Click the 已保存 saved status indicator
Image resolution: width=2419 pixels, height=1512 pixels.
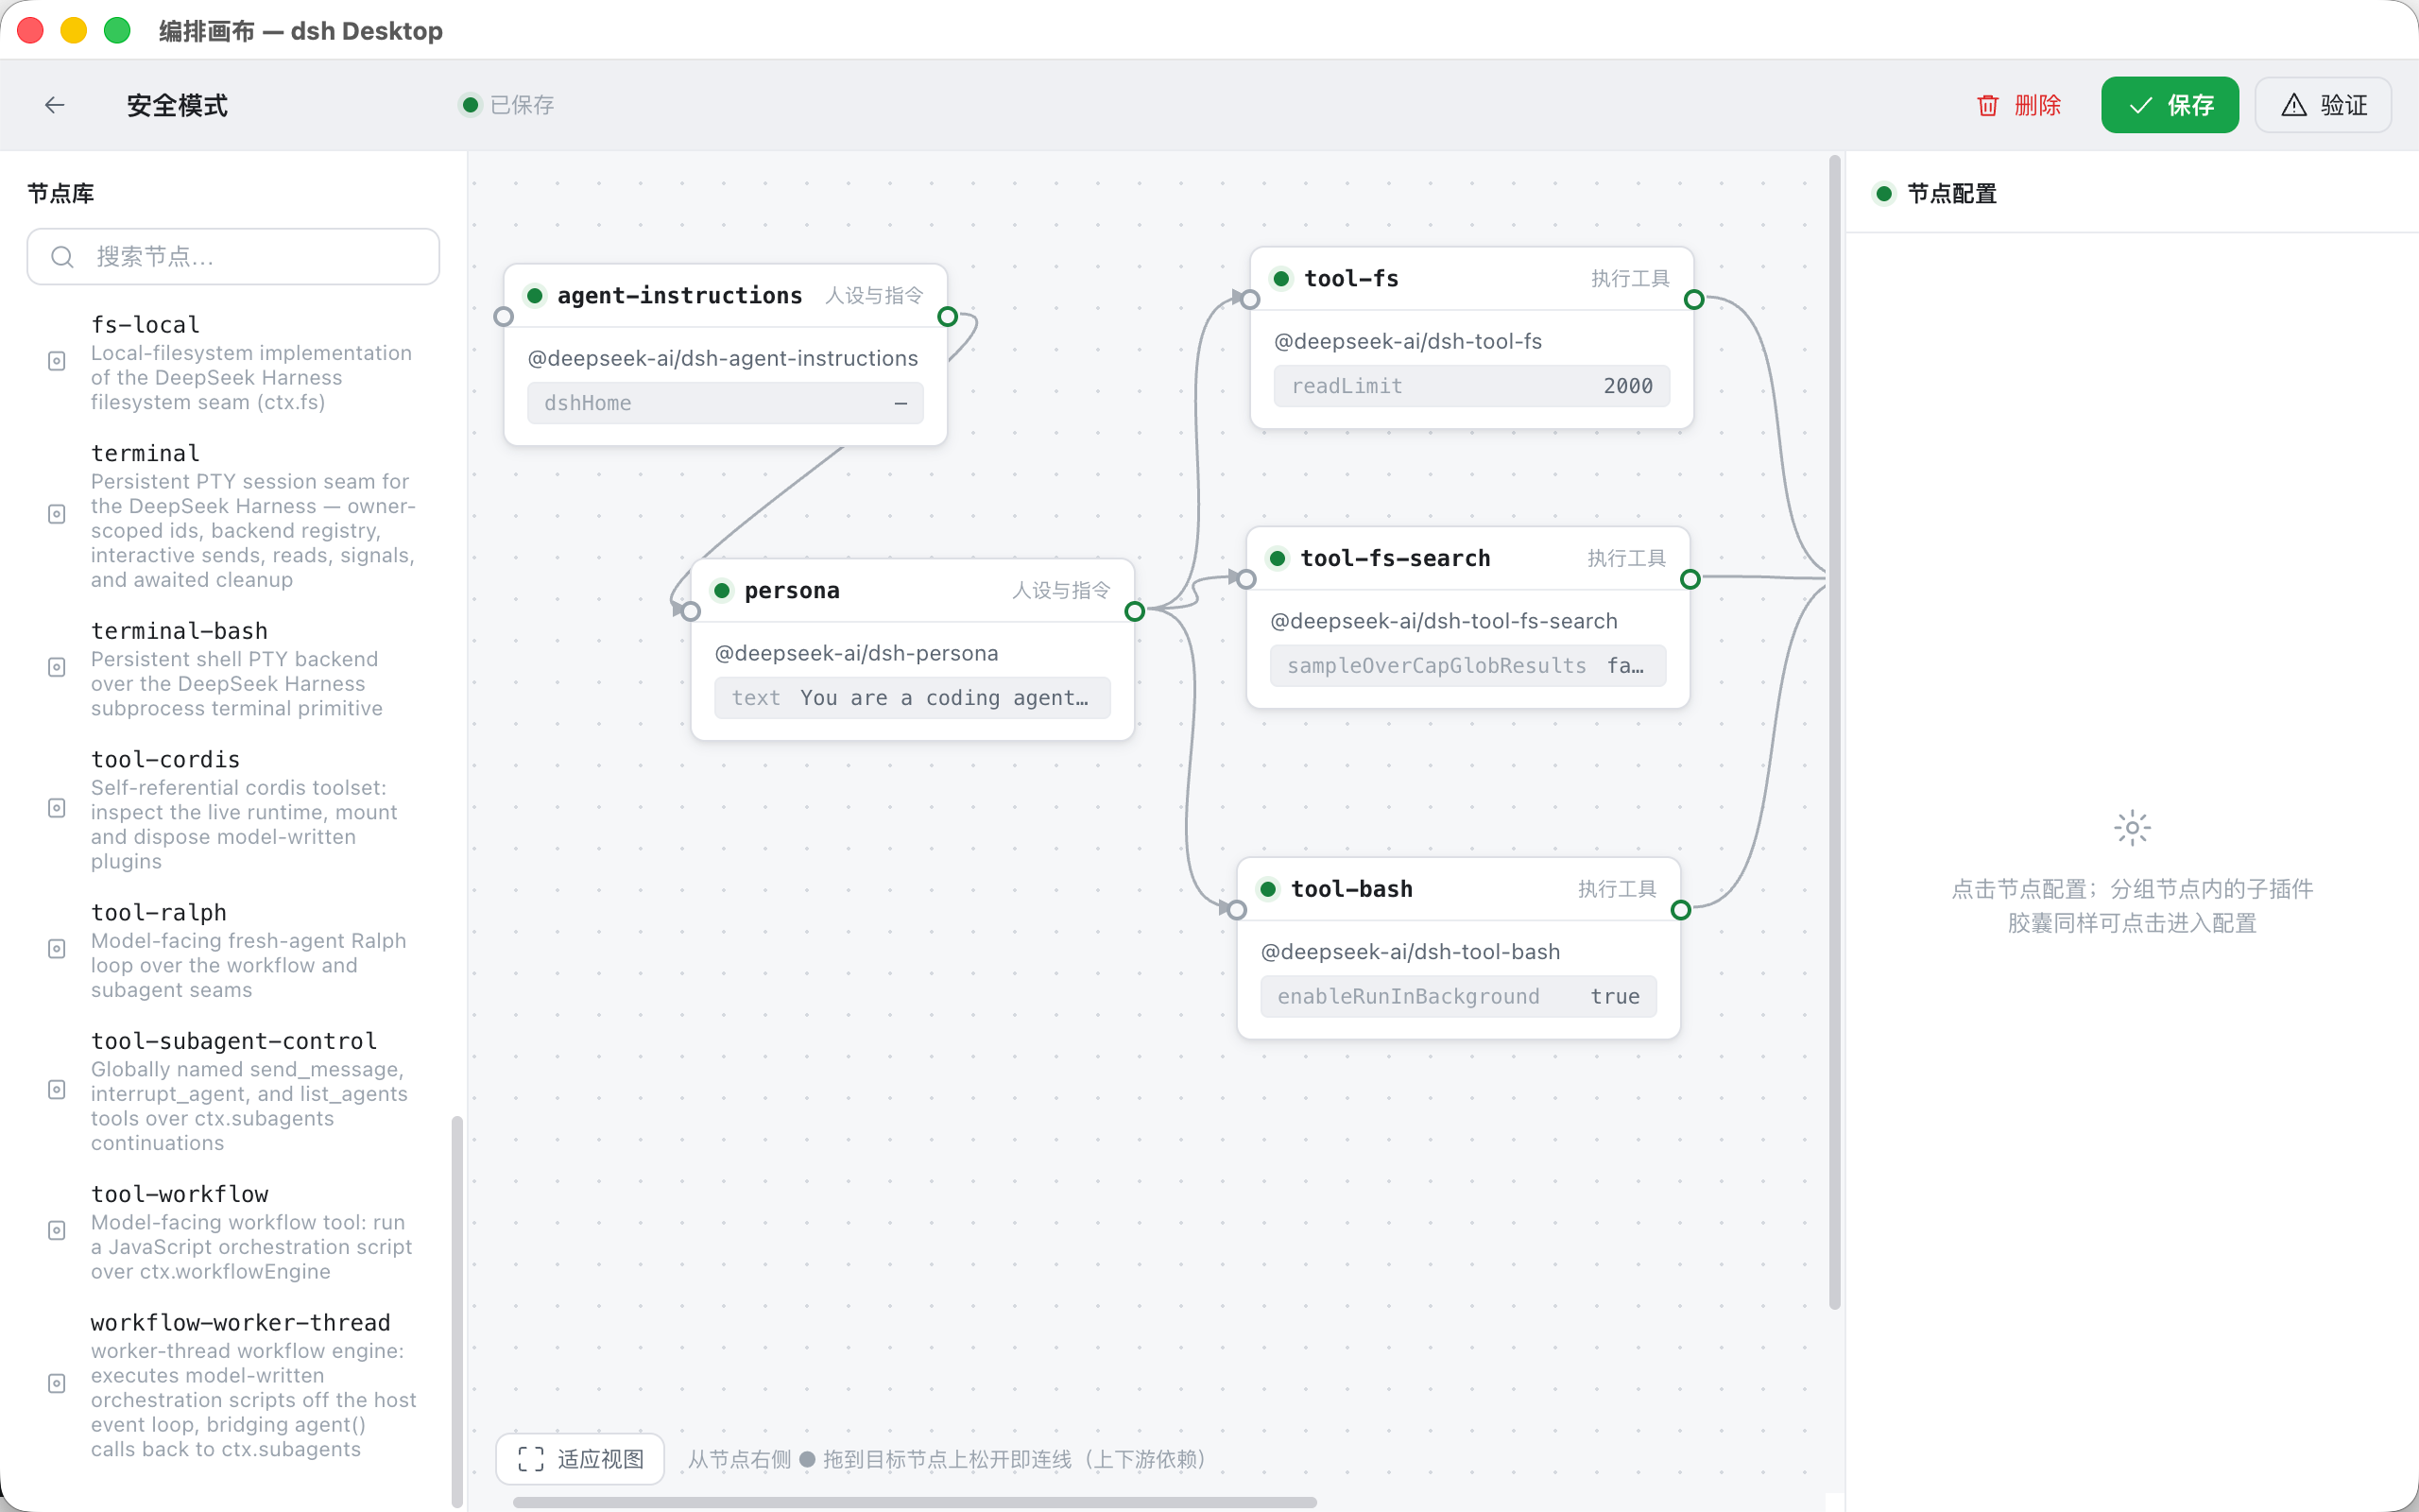(506, 105)
